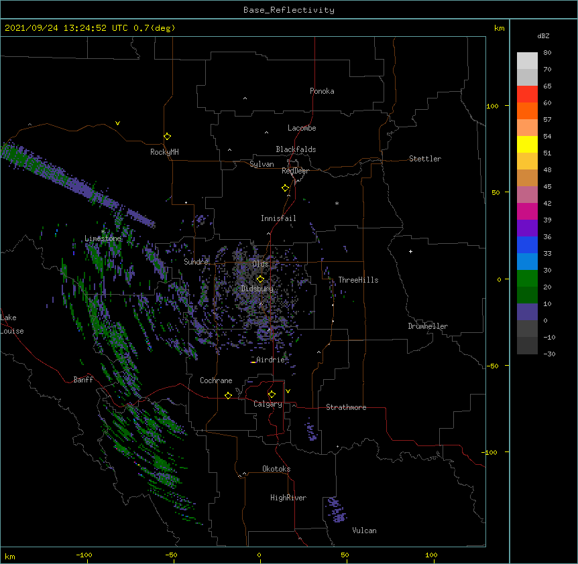The image size is (578, 564).
Task: Select the Innisfail label
Action: [278, 218]
